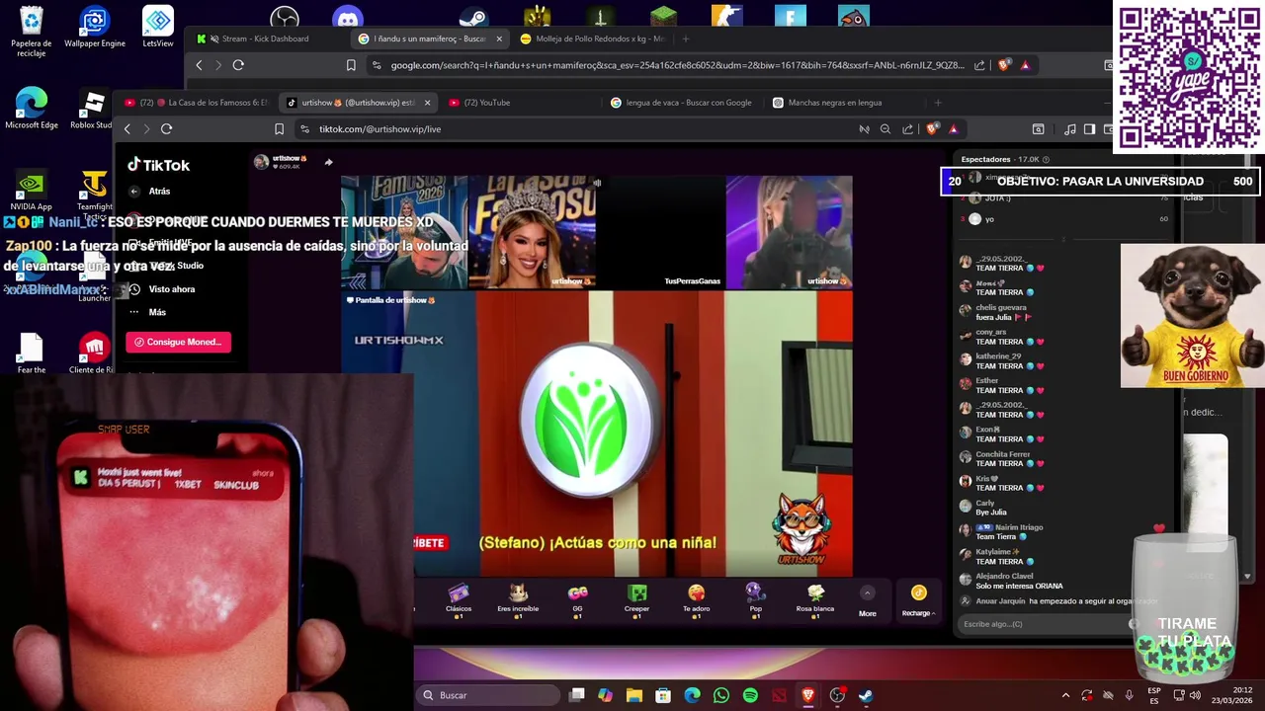
Task: Open site settings icon in google.com address bar
Action: click(377, 65)
